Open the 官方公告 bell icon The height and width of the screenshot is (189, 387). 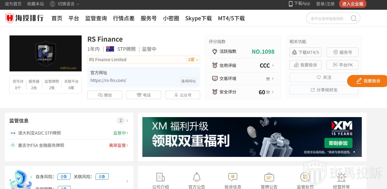(197, 177)
